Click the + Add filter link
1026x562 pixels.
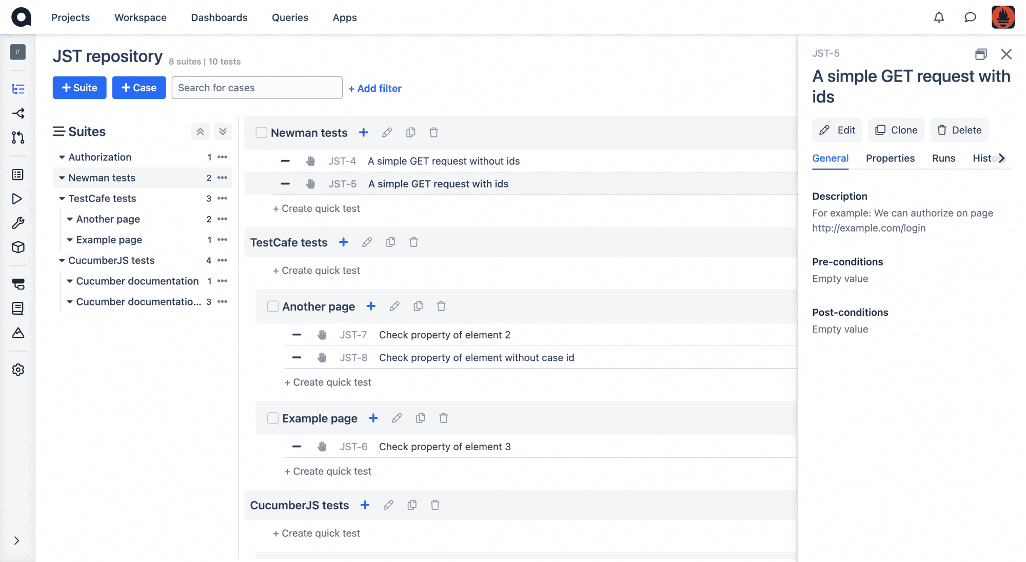click(x=375, y=88)
